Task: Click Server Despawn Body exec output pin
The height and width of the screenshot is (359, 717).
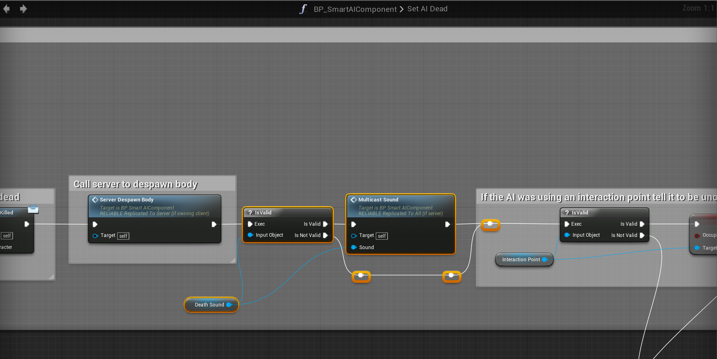Action: pyautogui.click(x=214, y=224)
